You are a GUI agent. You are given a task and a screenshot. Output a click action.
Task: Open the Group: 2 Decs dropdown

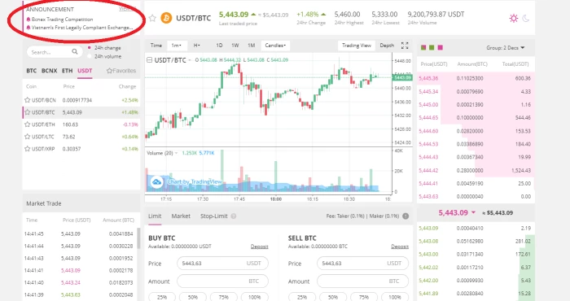[506, 47]
